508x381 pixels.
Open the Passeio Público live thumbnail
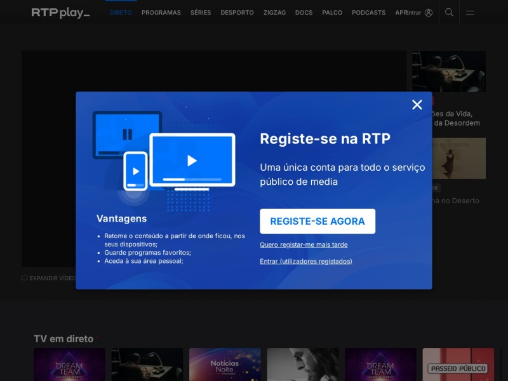(458, 364)
